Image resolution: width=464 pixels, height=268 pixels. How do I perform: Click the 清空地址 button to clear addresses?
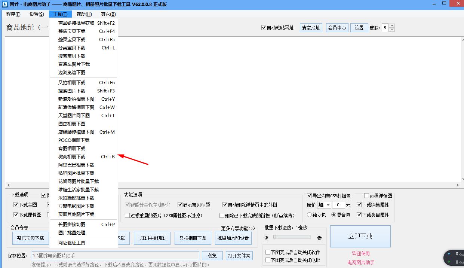pyautogui.click(x=311, y=27)
